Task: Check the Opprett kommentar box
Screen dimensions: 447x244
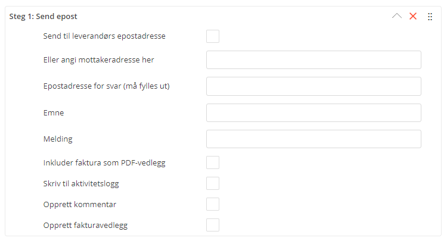Action: click(x=213, y=204)
